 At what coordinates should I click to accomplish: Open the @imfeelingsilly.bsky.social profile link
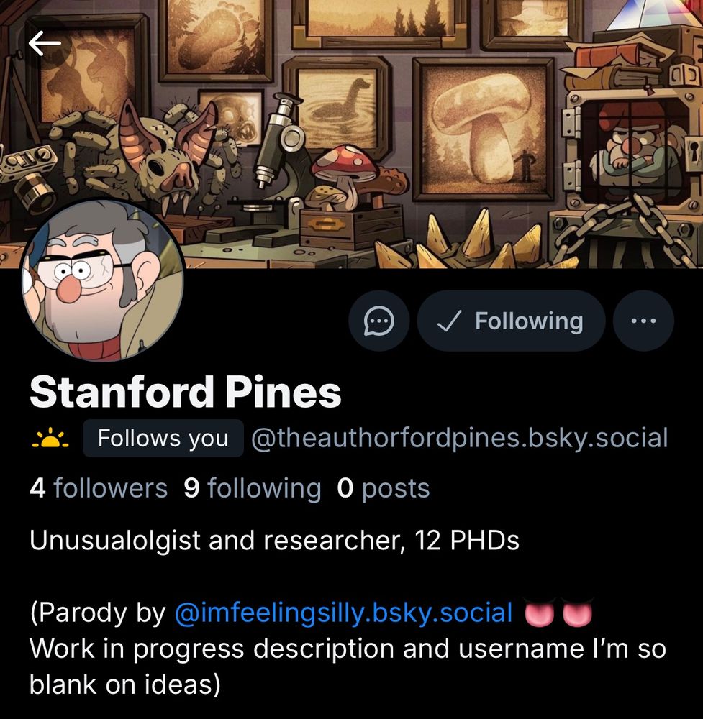click(x=343, y=613)
